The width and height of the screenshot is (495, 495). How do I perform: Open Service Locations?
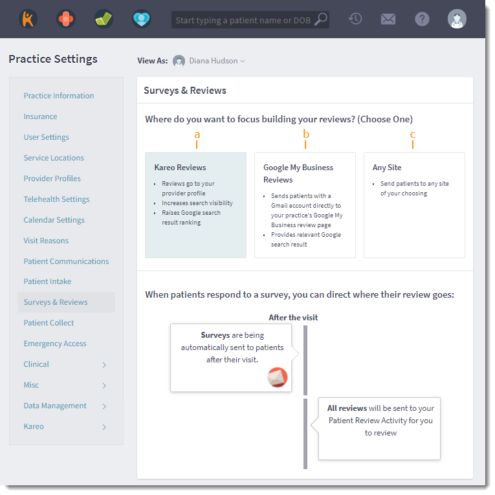tap(54, 158)
